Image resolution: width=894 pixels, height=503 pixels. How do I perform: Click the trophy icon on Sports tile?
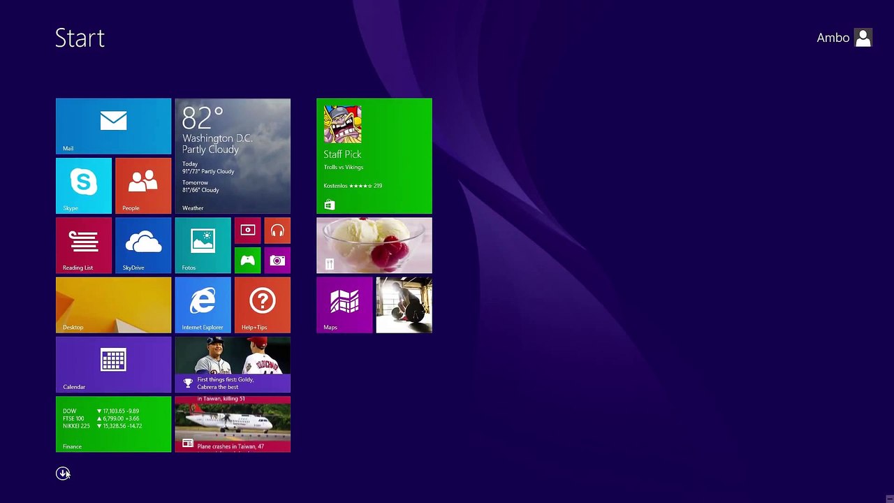188,383
